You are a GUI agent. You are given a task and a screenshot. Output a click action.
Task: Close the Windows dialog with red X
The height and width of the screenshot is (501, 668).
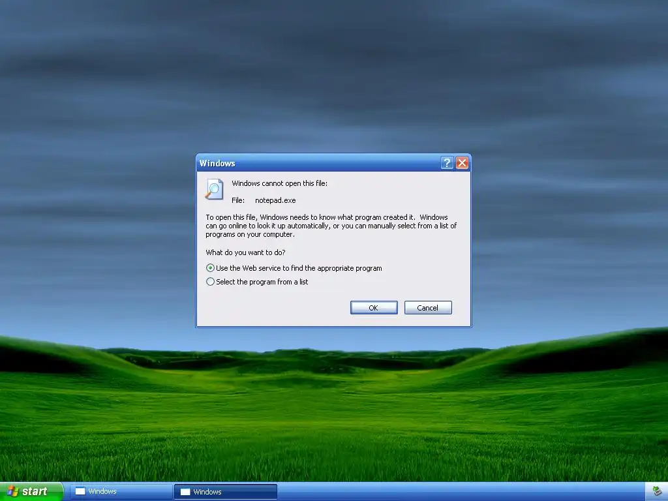tap(463, 162)
